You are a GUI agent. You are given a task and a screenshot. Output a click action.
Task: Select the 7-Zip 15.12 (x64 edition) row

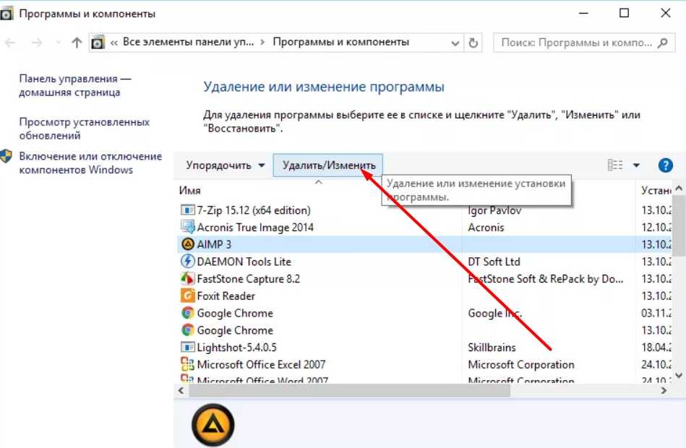pyautogui.click(x=425, y=210)
